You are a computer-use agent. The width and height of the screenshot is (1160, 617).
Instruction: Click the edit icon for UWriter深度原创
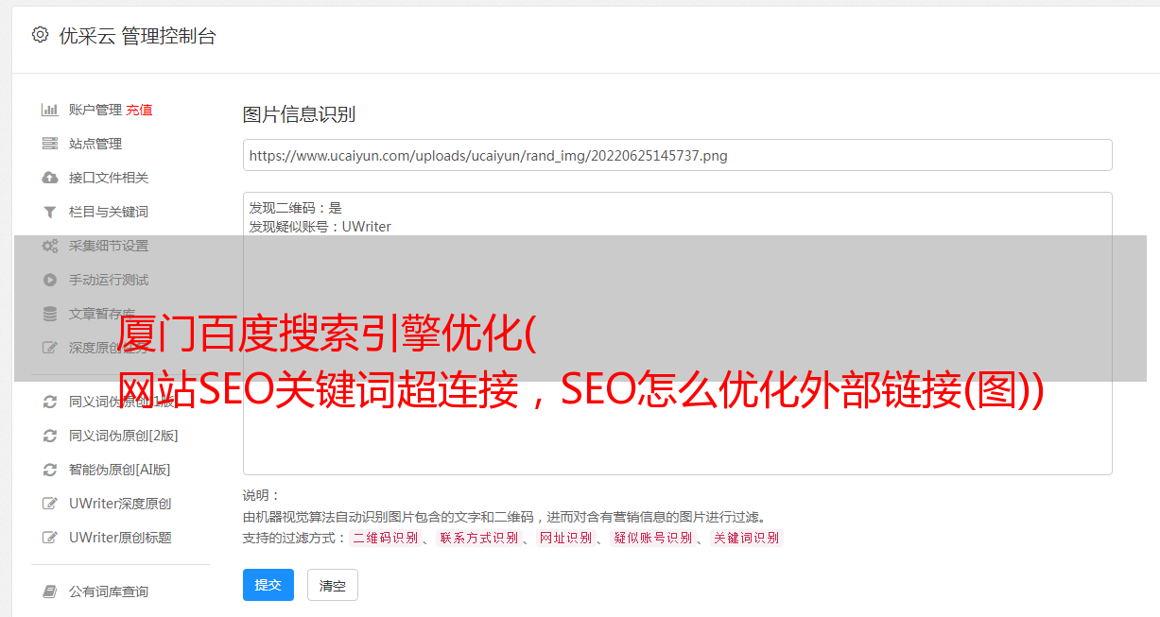point(50,504)
